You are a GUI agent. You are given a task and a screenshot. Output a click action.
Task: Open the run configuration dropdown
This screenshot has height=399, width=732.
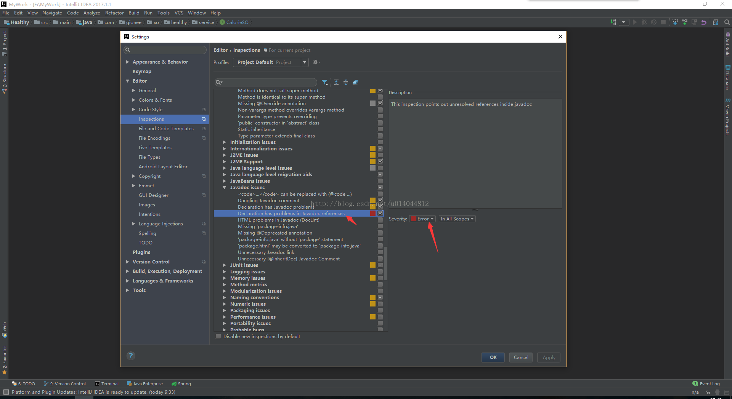pos(624,22)
